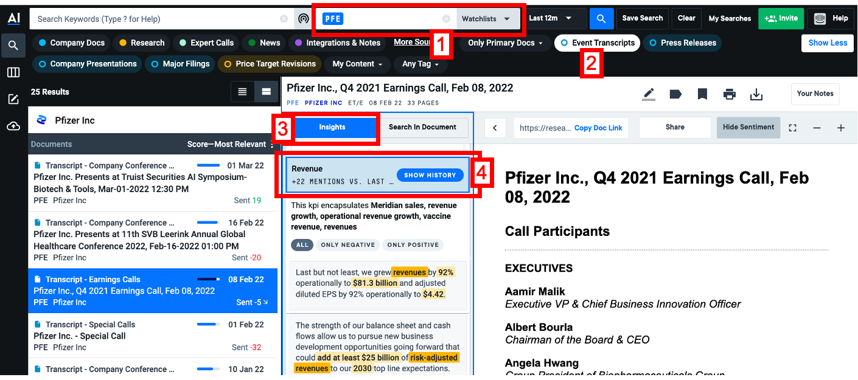Viewport: 858px width, 380px height.
Task: Click the Clear button in top bar
Action: point(686,19)
